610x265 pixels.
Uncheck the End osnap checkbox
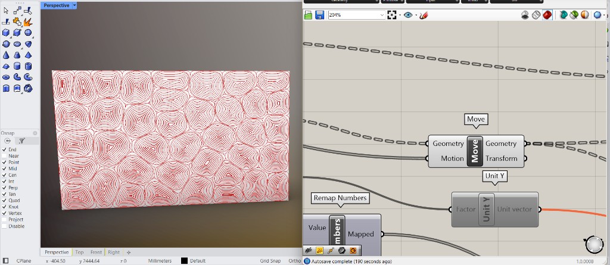5,149
